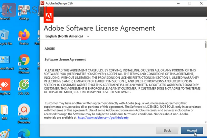Select the Google Chrome desktop shortcut
The width and height of the screenshot is (207, 138).
click(24, 61)
